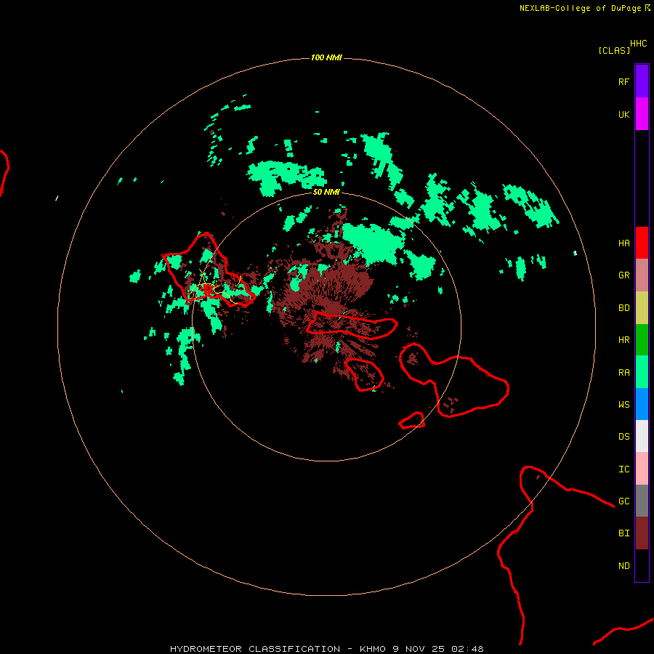
Task: Click the WS legend label
Action: [623, 405]
